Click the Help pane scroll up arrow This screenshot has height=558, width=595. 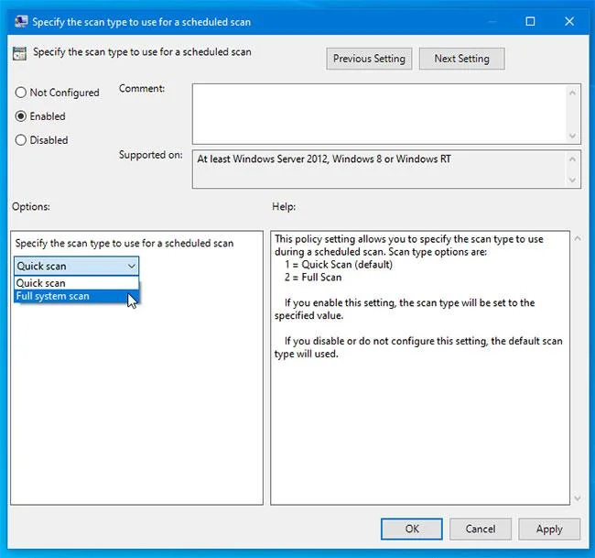point(578,238)
